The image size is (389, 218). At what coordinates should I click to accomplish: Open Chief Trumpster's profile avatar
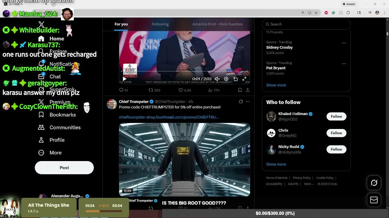(x=112, y=104)
